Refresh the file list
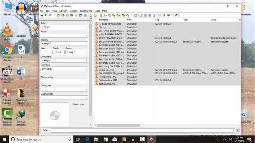The image size is (255, 143). coord(80,15)
